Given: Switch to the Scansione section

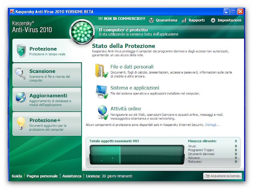Looking at the screenshot, I should click(x=47, y=75).
